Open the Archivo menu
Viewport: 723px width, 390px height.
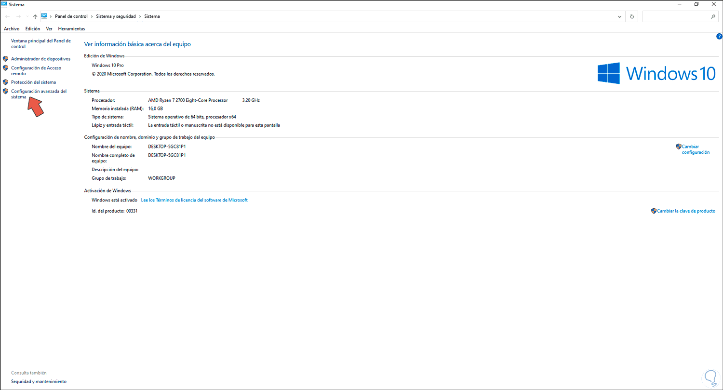pos(12,29)
